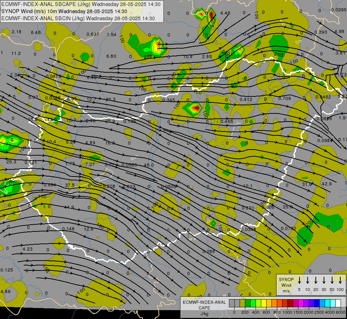Click the map value 0.637
This screenshot has height=319, width=347.
pos(93,34)
